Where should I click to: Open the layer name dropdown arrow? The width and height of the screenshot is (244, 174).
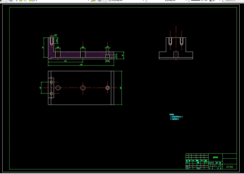89,1
